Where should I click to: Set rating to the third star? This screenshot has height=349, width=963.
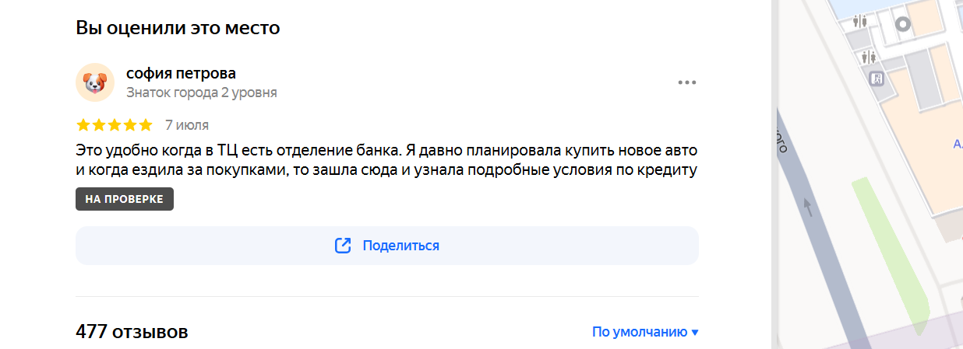(115, 125)
